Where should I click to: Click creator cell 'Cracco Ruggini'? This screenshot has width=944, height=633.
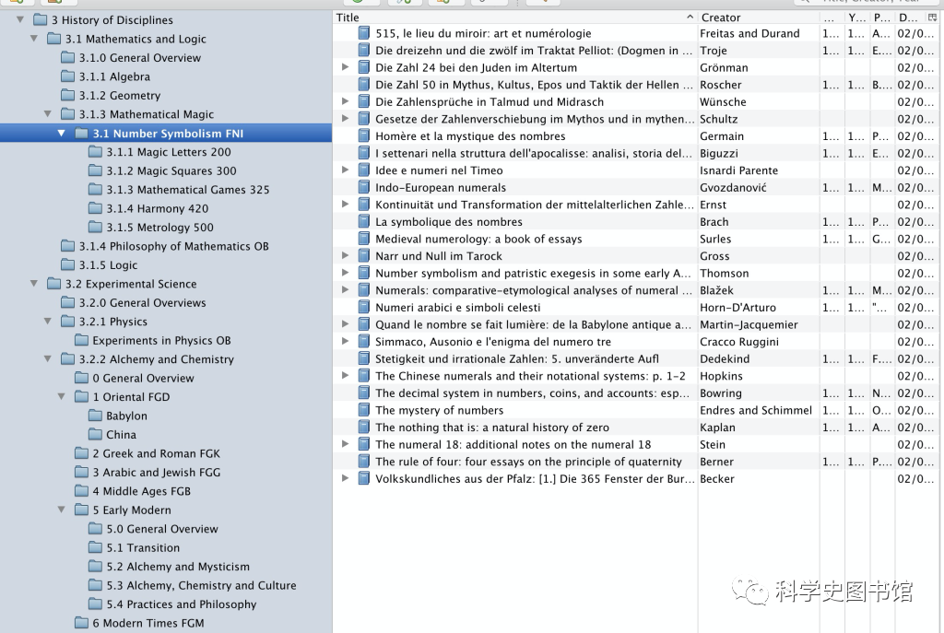coord(738,341)
